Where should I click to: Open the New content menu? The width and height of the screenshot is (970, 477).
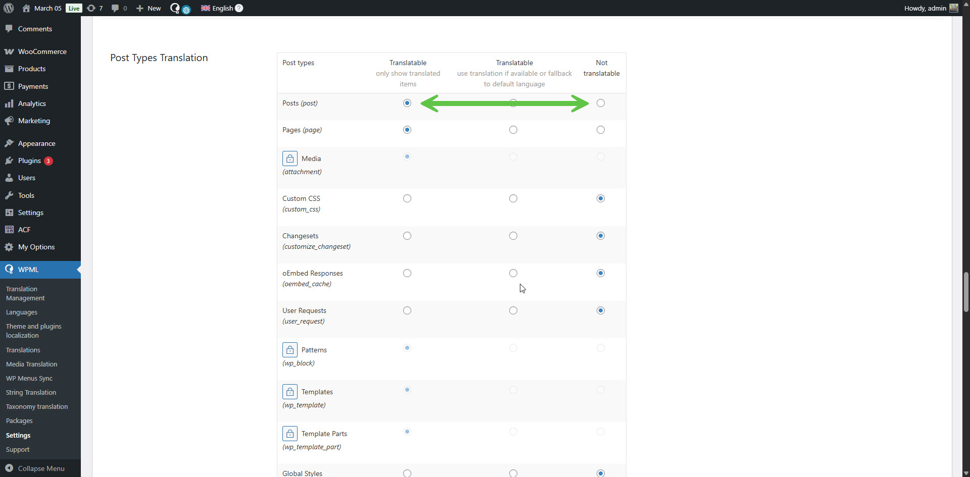pyautogui.click(x=149, y=8)
